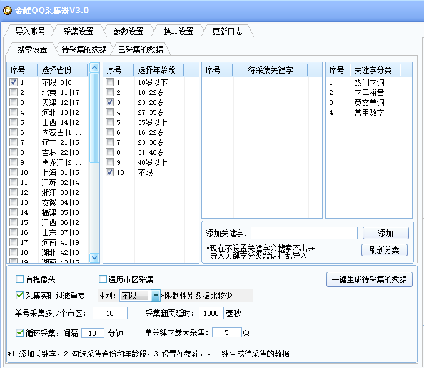This screenshot has height=368, width=424.
Task: Select the 热门字词 keyword category
Action: tap(369, 82)
